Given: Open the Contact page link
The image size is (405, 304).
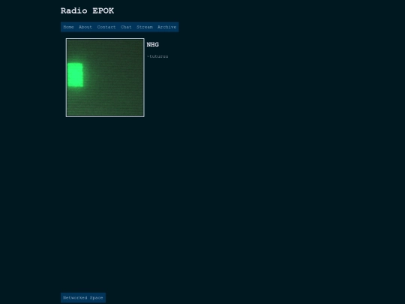Looking at the screenshot, I should [106, 27].
